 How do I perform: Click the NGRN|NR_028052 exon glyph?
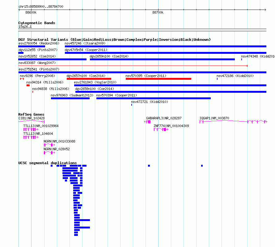49,153
